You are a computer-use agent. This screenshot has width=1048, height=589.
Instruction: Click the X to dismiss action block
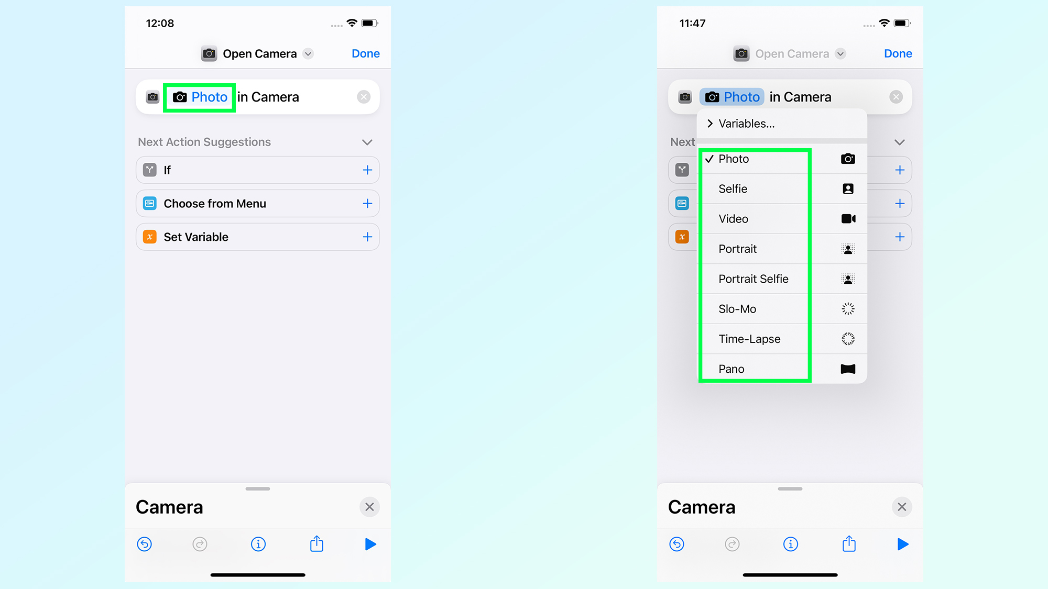[364, 97]
